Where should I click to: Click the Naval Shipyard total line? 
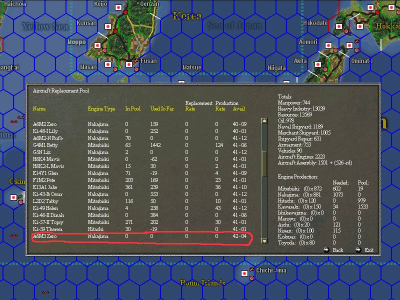300,127
